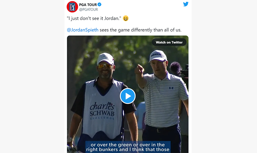Image resolution: width=257 pixels, height=153 pixels.
Task: Play the embedded tweet video
Action: [x=128, y=96]
